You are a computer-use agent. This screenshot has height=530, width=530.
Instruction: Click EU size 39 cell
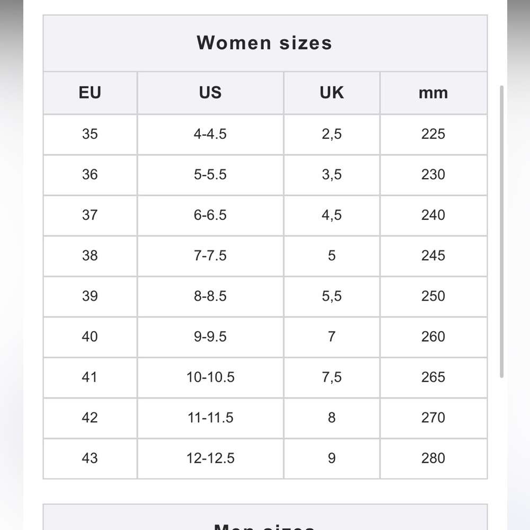(90, 296)
